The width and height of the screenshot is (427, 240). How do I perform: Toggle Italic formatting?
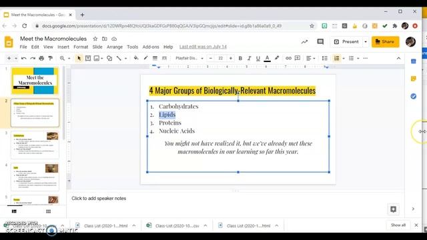(x=249, y=58)
